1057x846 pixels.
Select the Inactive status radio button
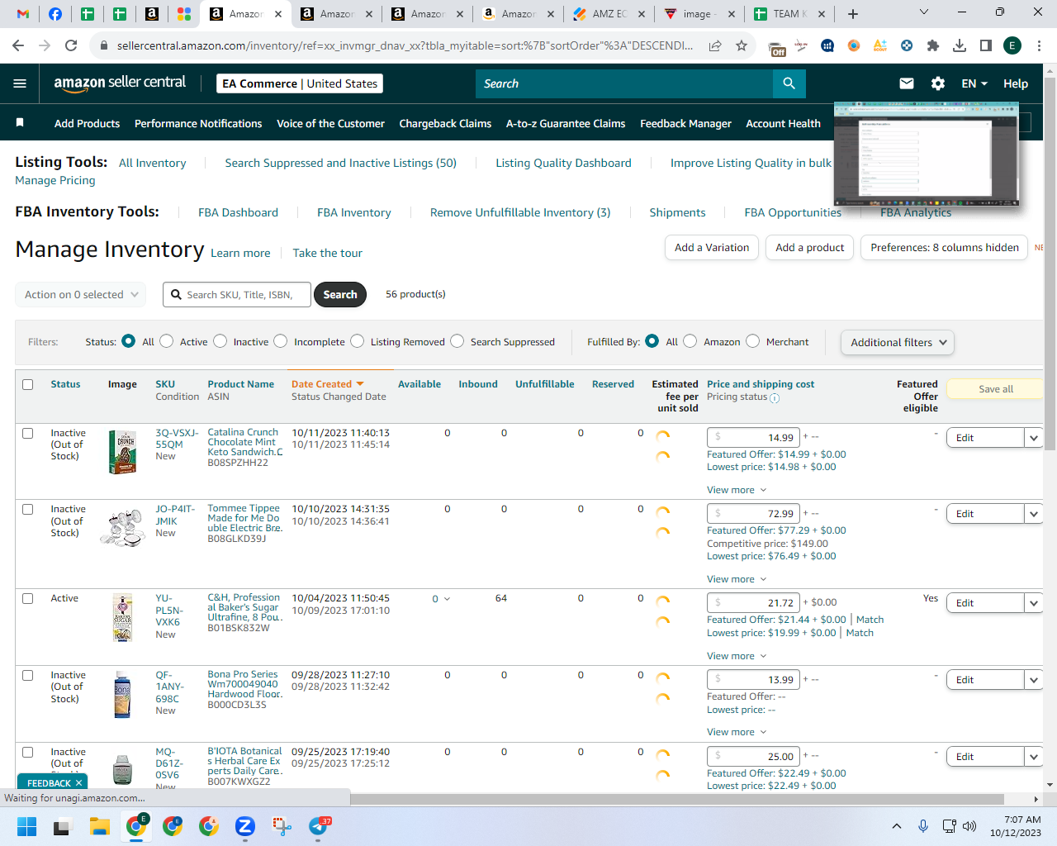click(220, 341)
